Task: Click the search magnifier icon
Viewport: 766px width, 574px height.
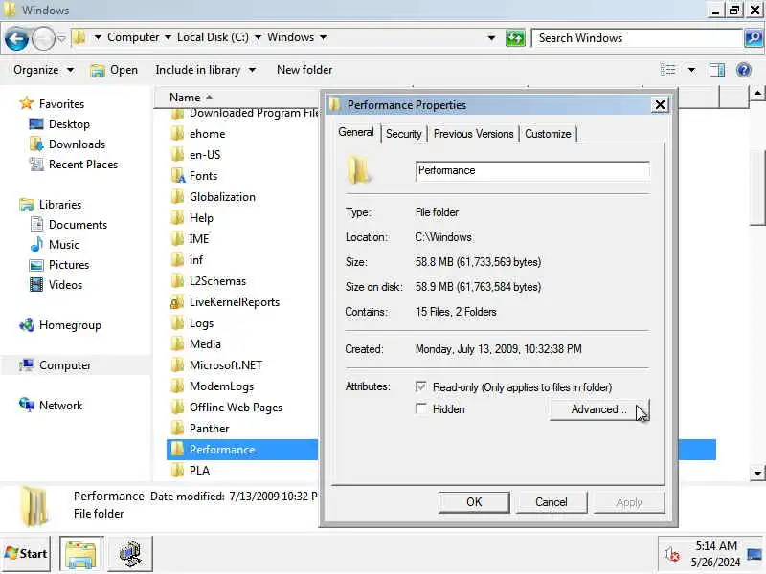Action: [x=754, y=38]
